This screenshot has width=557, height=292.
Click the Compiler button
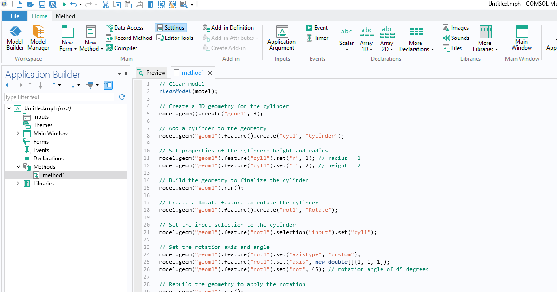click(122, 48)
